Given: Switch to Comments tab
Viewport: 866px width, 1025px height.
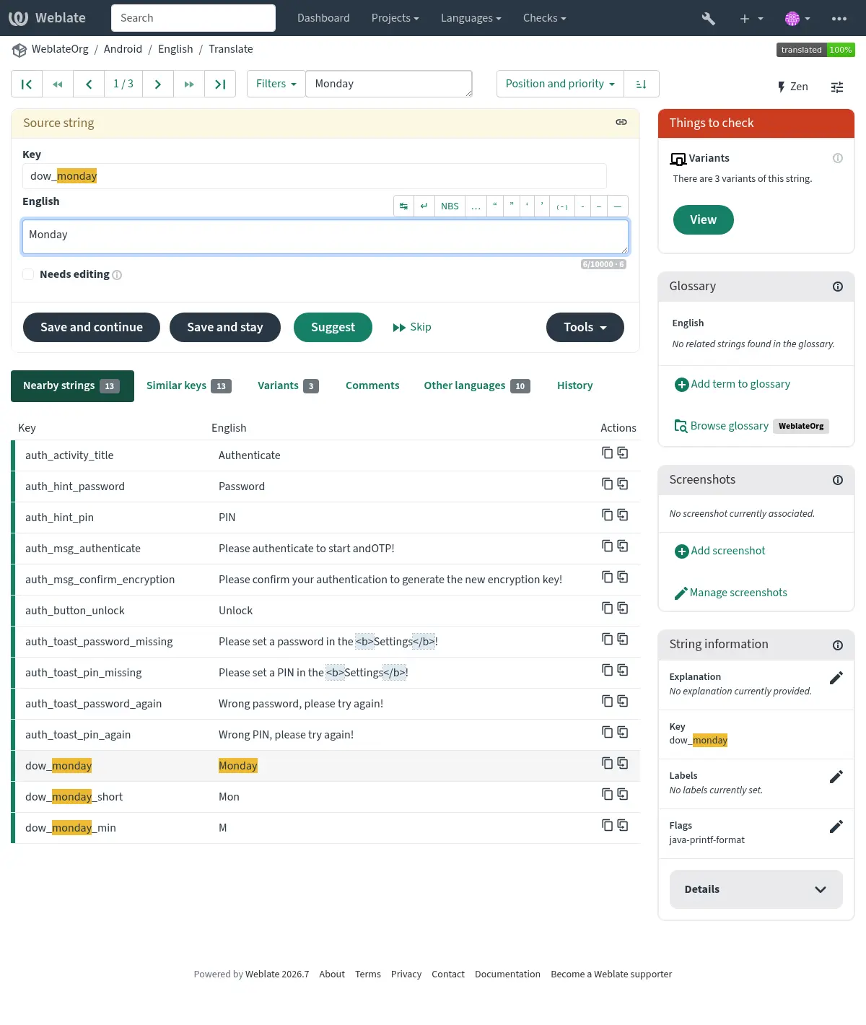Looking at the screenshot, I should point(372,386).
